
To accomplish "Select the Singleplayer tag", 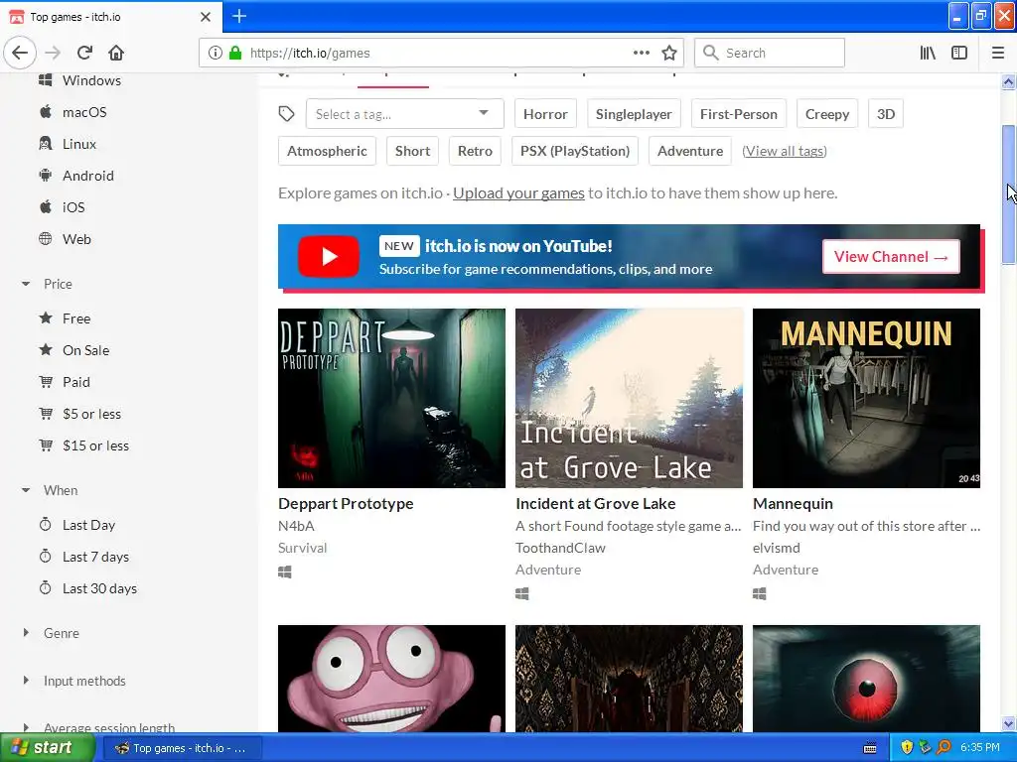I will pyautogui.click(x=634, y=114).
